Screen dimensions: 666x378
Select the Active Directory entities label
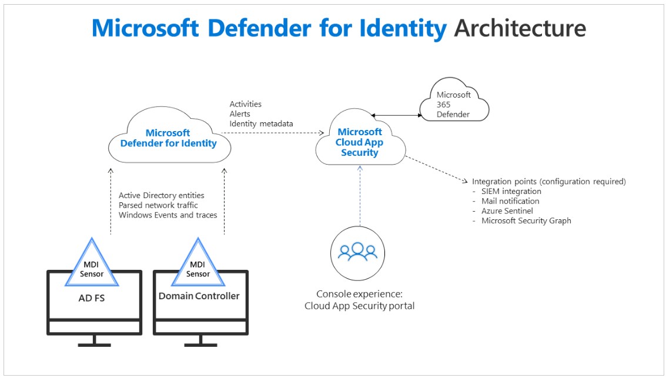coord(161,195)
